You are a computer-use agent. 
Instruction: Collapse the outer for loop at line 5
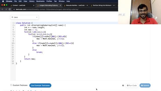coord(15,32)
